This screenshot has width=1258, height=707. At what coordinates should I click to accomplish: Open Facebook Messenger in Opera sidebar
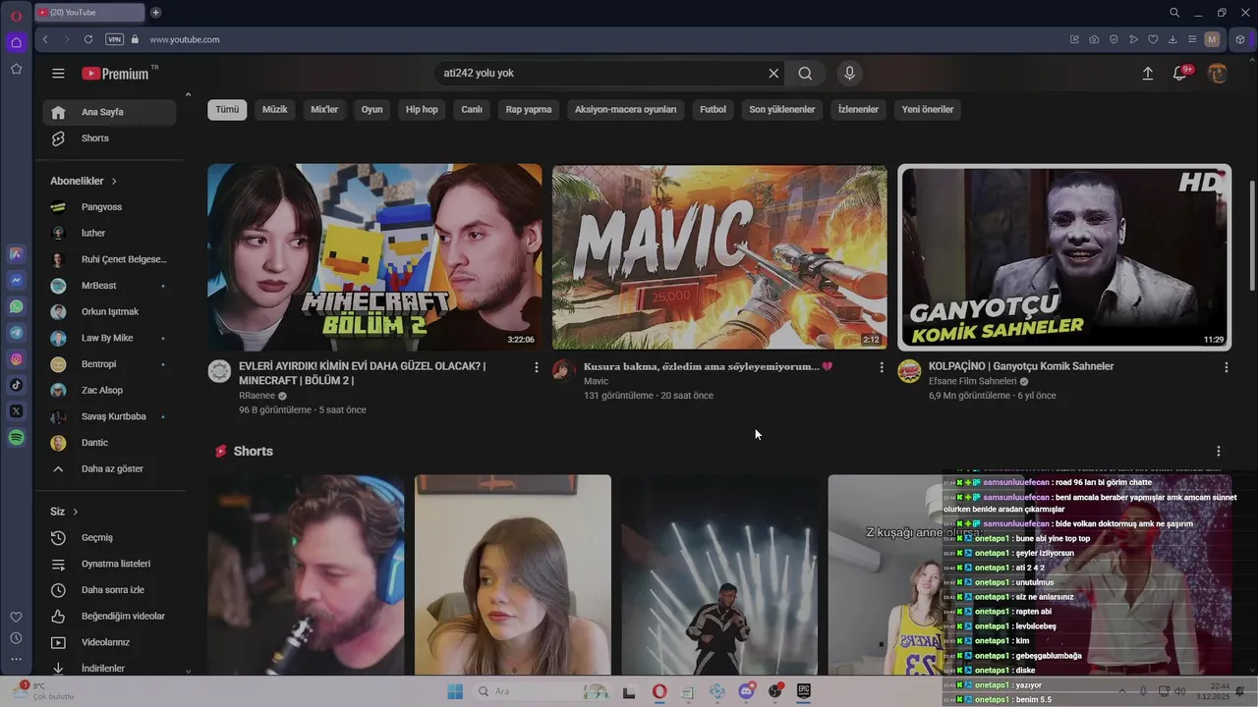[x=17, y=280]
